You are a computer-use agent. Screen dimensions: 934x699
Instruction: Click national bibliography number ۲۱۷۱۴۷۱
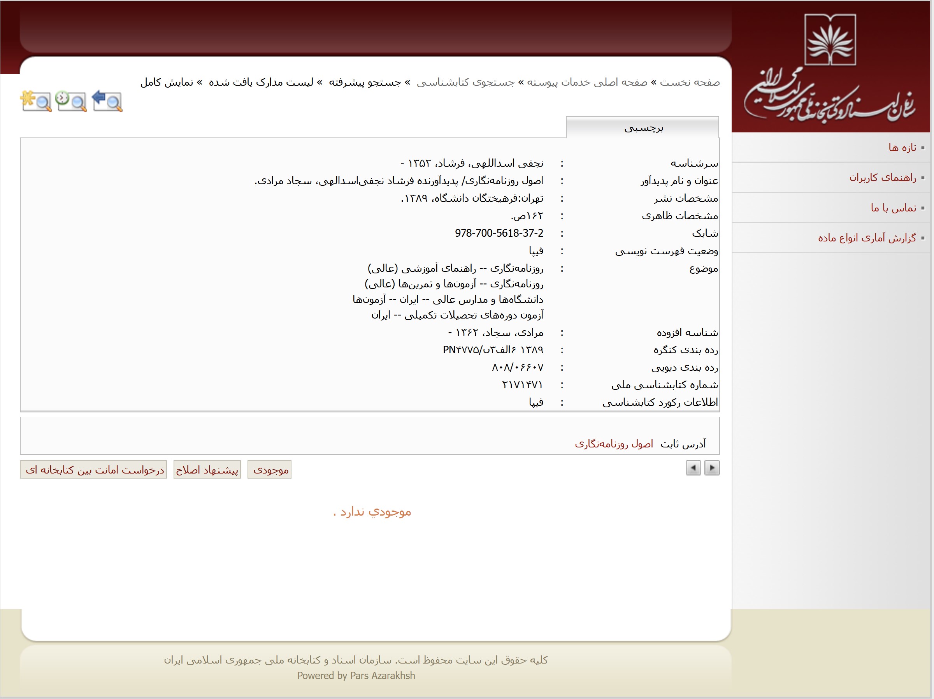click(523, 385)
